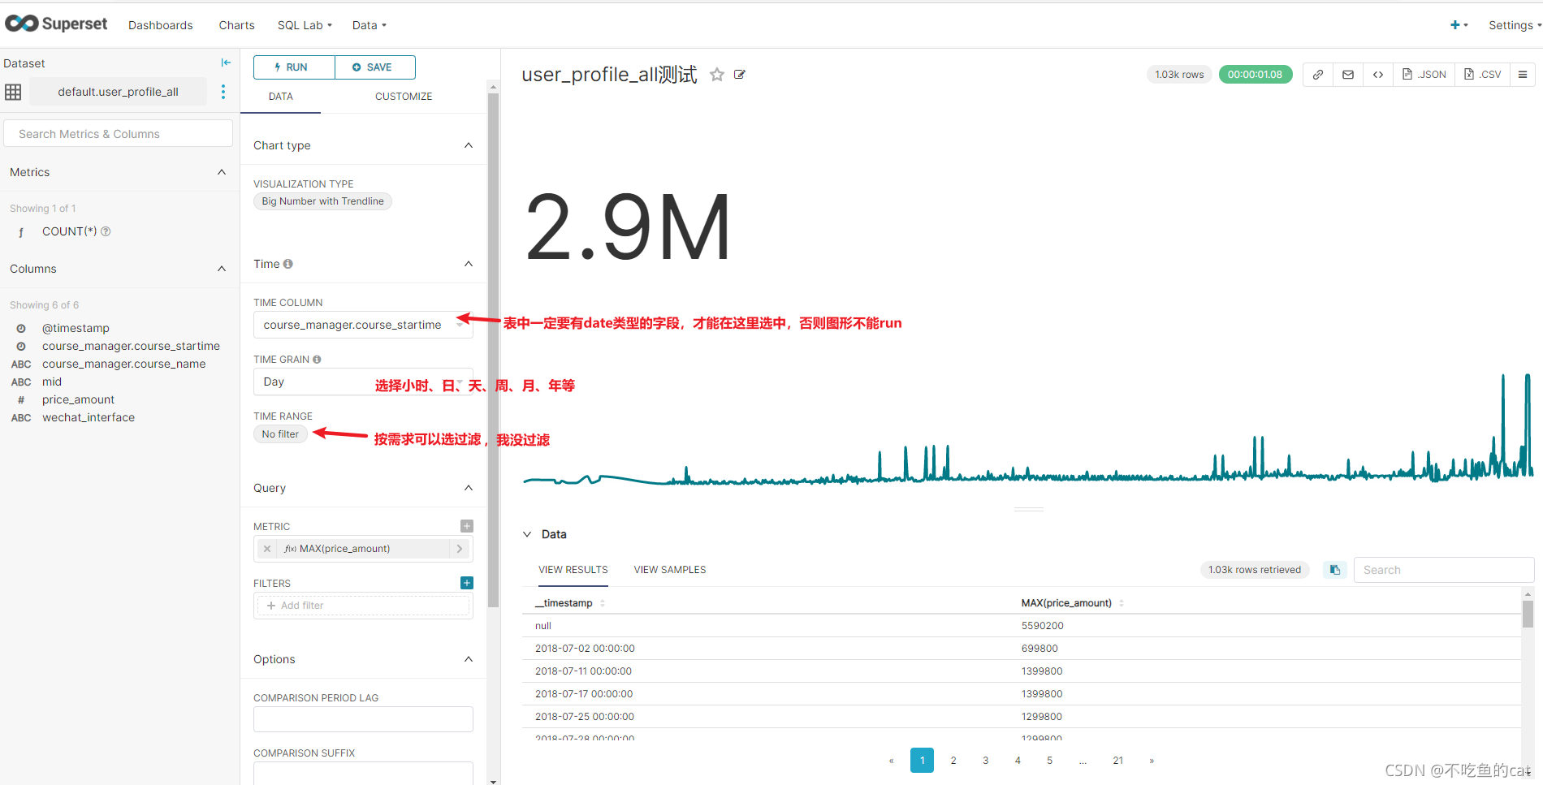Click info icon next to COUNT(*) metric
The height and width of the screenshot is (785, 1543).
point(106,231)
